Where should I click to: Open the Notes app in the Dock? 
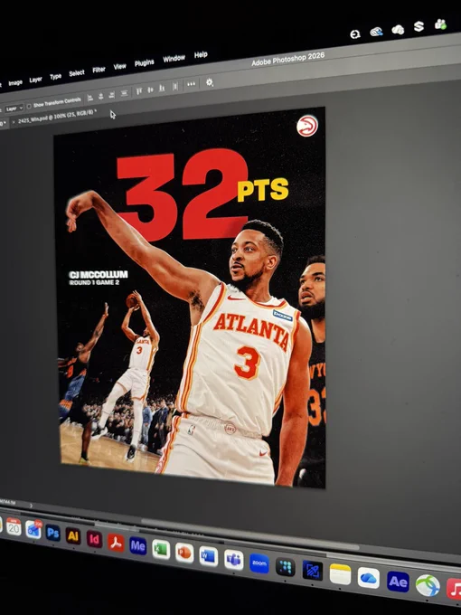pyautogui.click(x=340, y=574)
